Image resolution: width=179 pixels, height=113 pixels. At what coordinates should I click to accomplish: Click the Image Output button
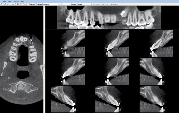[77, 4]
